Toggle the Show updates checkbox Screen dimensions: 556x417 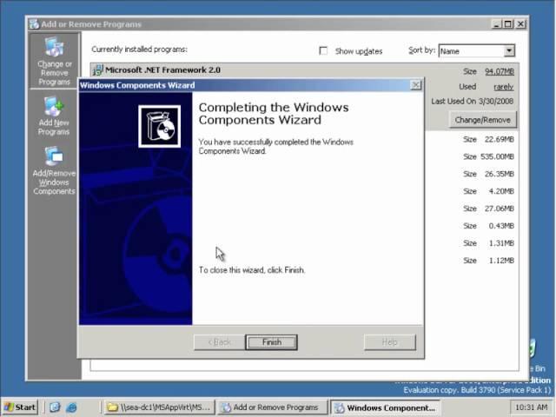(323, 50)
